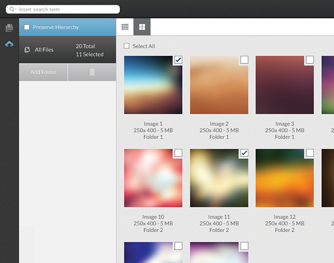Image resolution: width=334 pixels, height=263 pixels.
Task: Click the 'Image 1' caption text
Action: pos(153,124)
